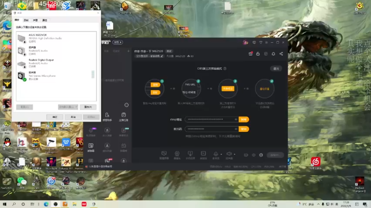Image resolution: width=371 pixels, height=208 pixels.
Task: Open the taskbar notification center icon
Action: click(365, 204)
